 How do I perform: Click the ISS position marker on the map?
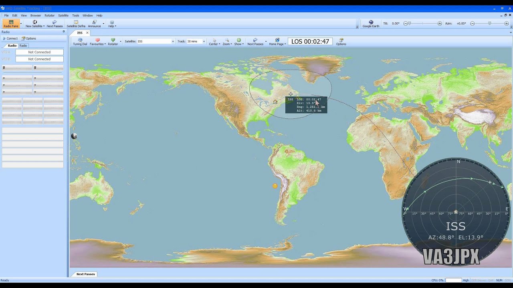pyautogui.click(x=291, y=94)
